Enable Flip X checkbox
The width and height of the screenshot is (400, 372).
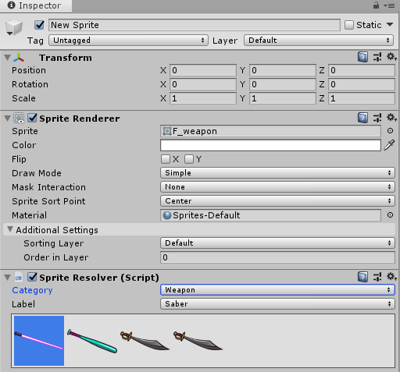point(166,159)
